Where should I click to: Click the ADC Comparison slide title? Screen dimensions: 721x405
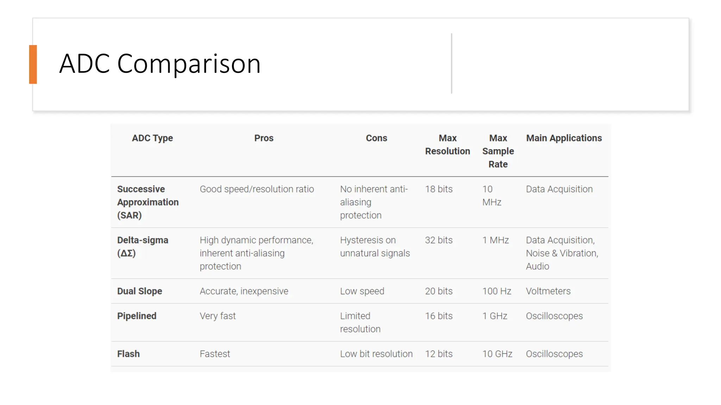tap(160, 64)
